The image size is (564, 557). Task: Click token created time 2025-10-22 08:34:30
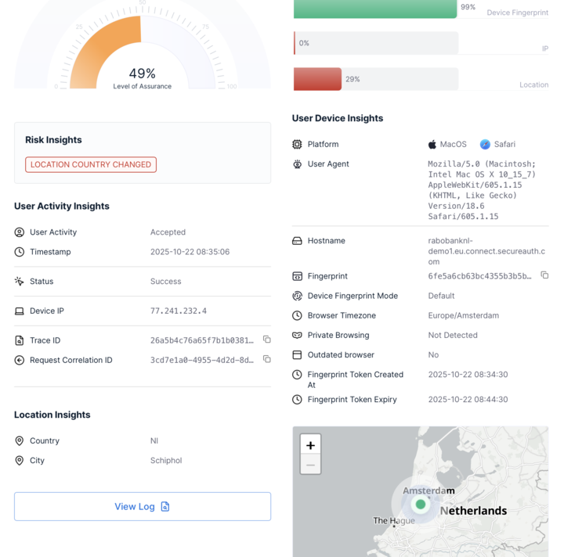click(468, 375)
